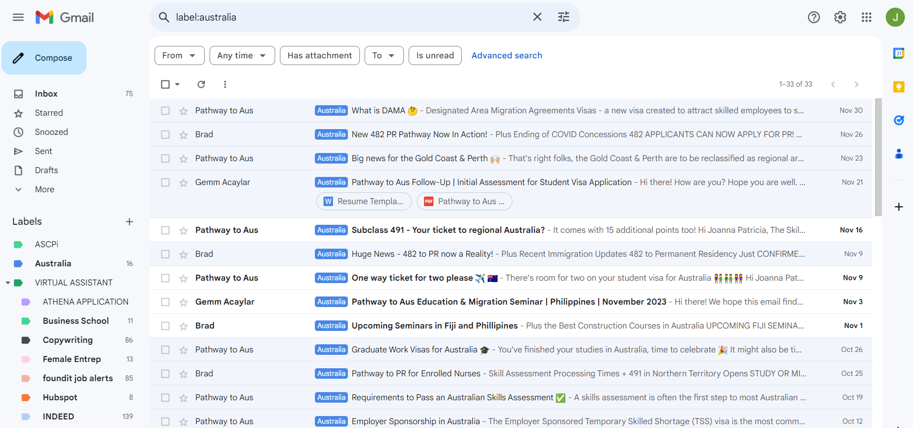The image size is (913, 428).
Task: Open the select-all dropdown arrow
Action: [178, 84]
